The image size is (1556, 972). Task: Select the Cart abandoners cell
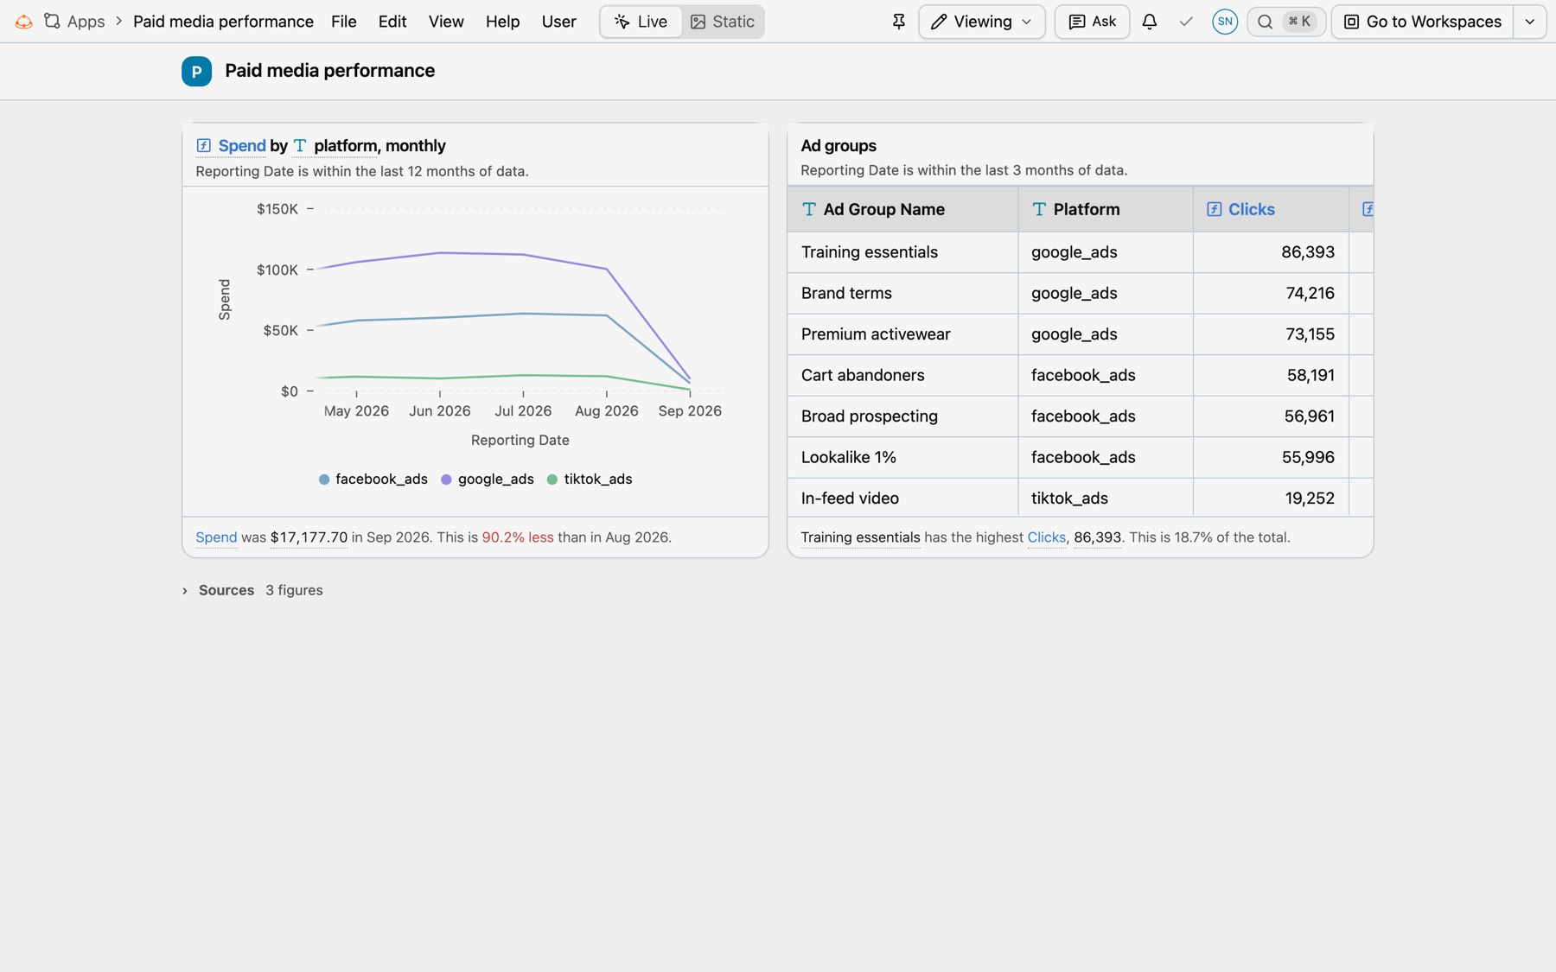[x=902, y=375]
